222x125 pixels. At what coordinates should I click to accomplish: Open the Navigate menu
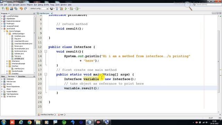coord(16,5)
